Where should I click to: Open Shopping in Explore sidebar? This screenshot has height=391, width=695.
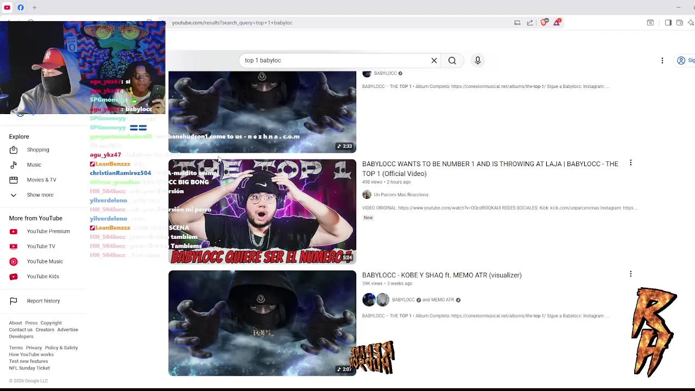tap(38, 150)
